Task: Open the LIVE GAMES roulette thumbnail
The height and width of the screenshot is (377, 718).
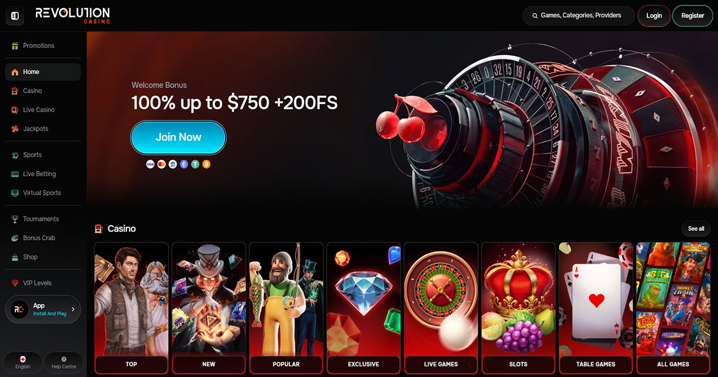Action: 441,308
